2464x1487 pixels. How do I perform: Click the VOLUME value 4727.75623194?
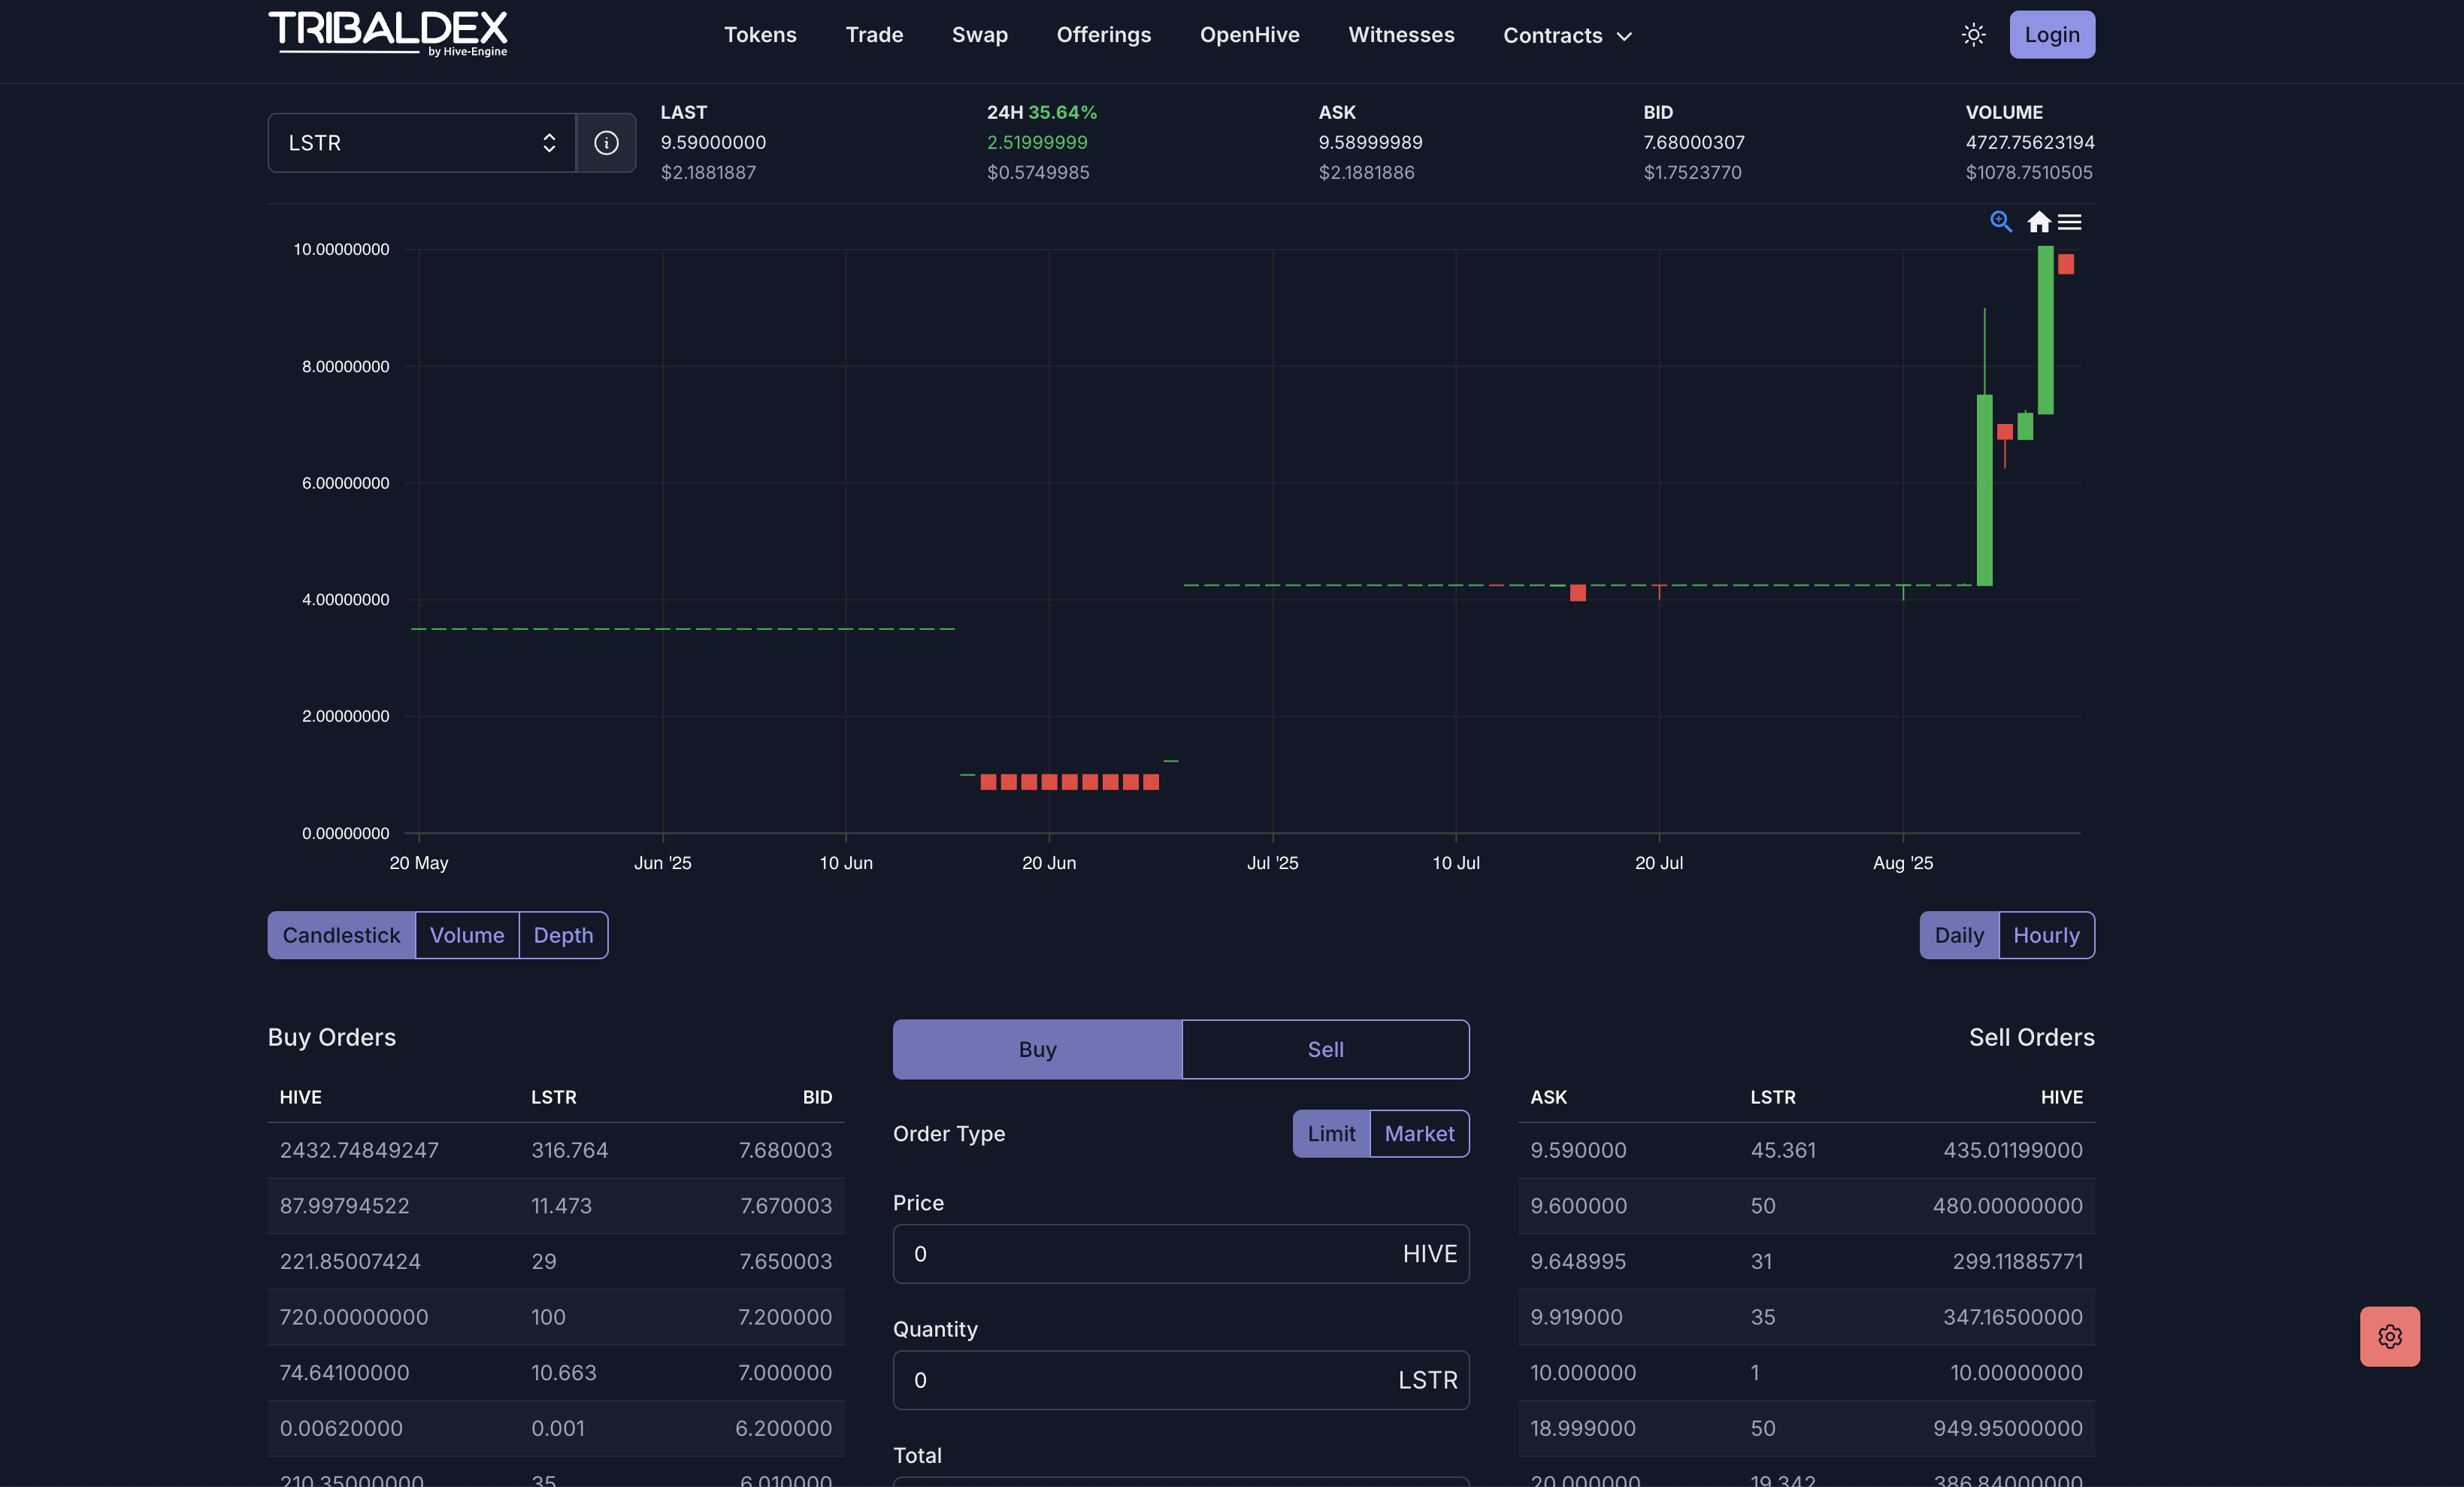click(2030, 142)
